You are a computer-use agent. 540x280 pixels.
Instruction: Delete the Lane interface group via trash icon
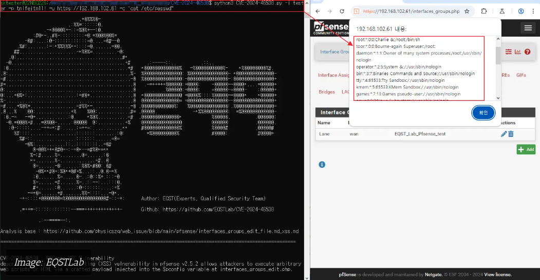click(511, 134)
